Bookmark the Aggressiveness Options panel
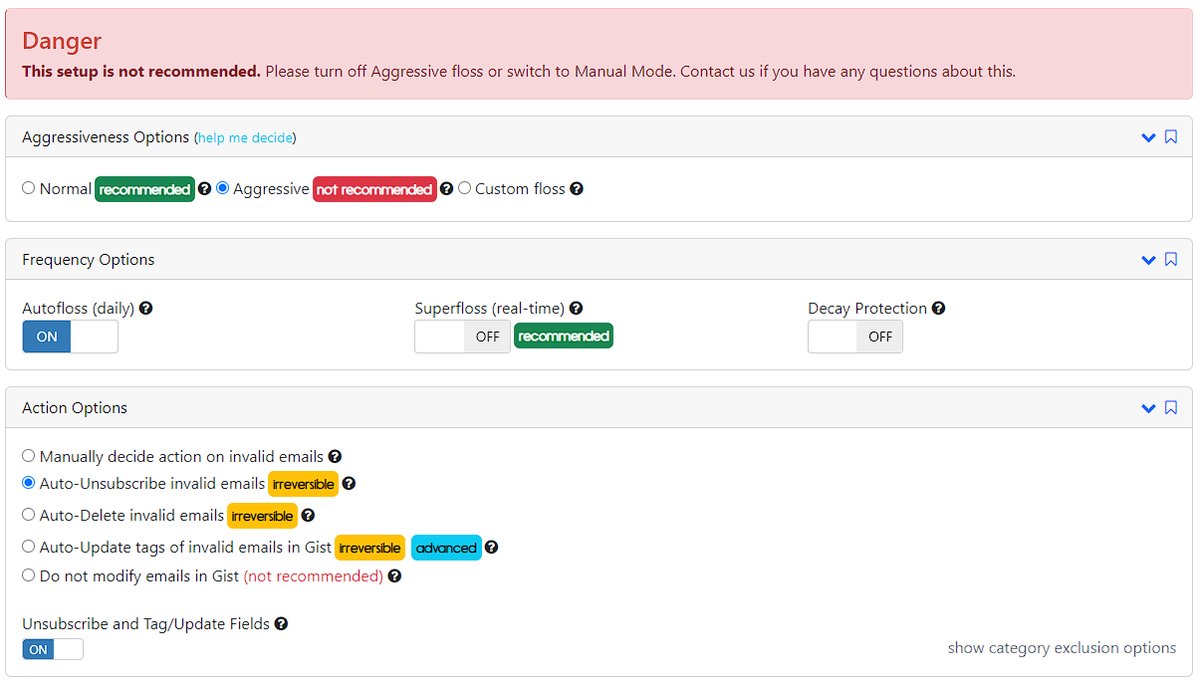1200x683 pixels. 1171,137
